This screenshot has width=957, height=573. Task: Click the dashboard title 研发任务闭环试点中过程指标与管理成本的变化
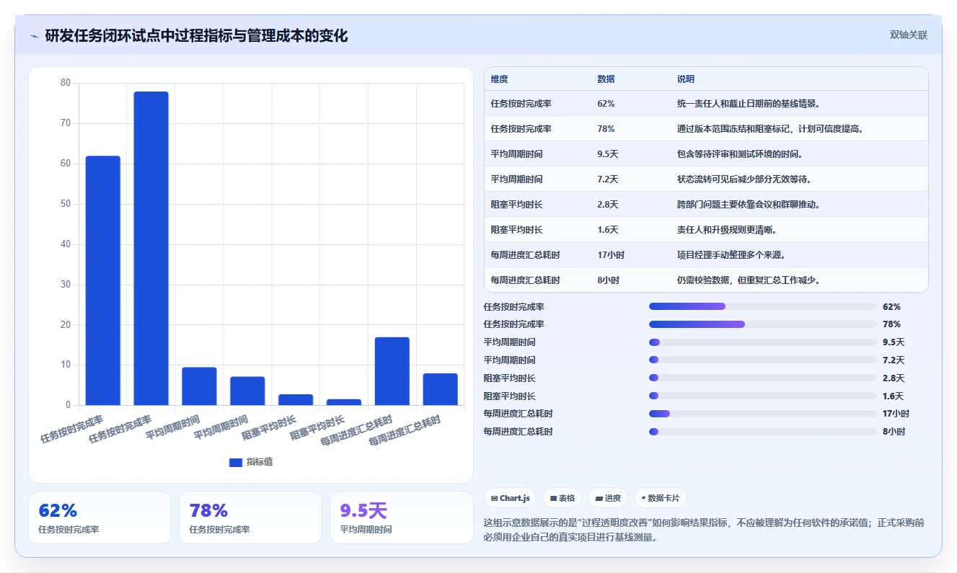tap(196, 36)
